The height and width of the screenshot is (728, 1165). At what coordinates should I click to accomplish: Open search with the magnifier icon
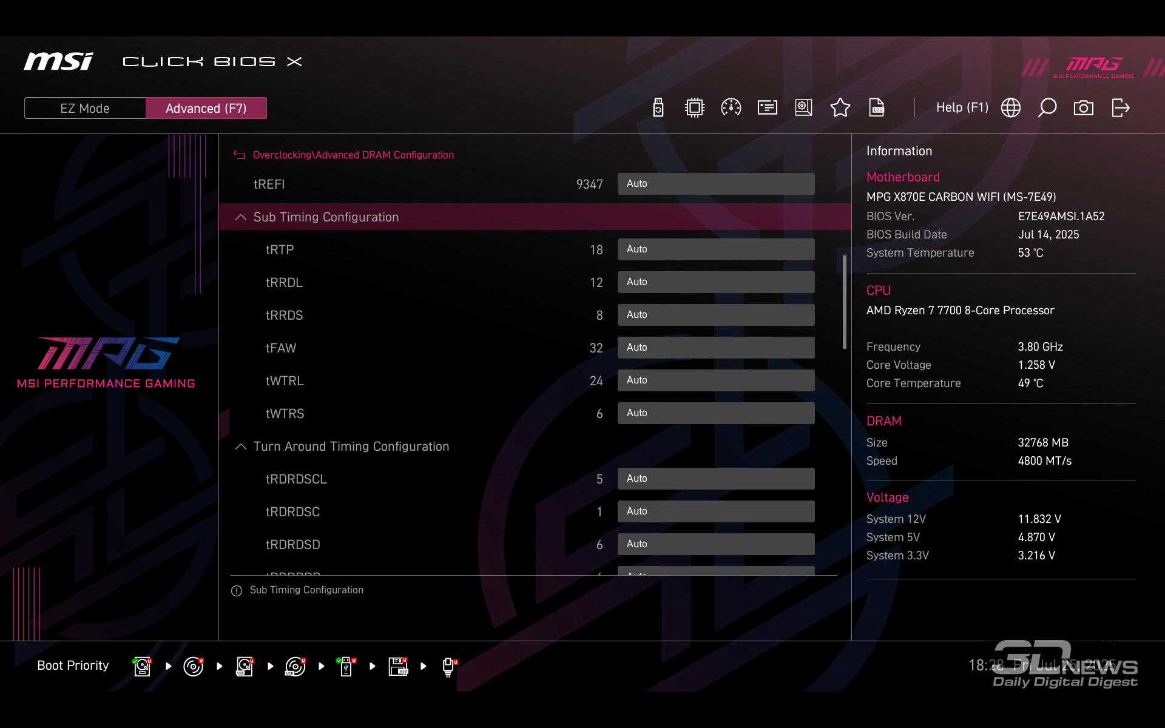coord(1047,108)
